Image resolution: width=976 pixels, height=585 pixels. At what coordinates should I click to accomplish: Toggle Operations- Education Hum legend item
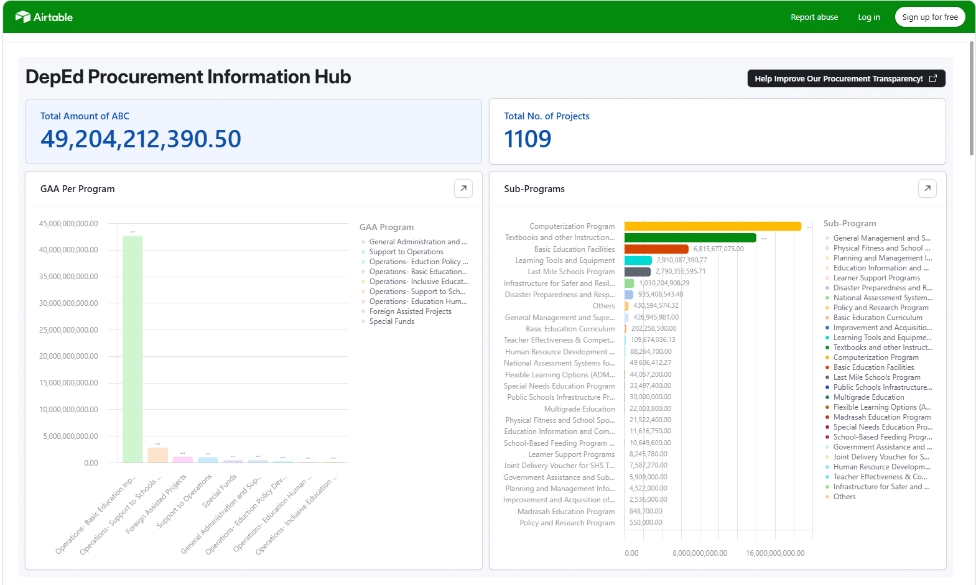tap(414, 302)
